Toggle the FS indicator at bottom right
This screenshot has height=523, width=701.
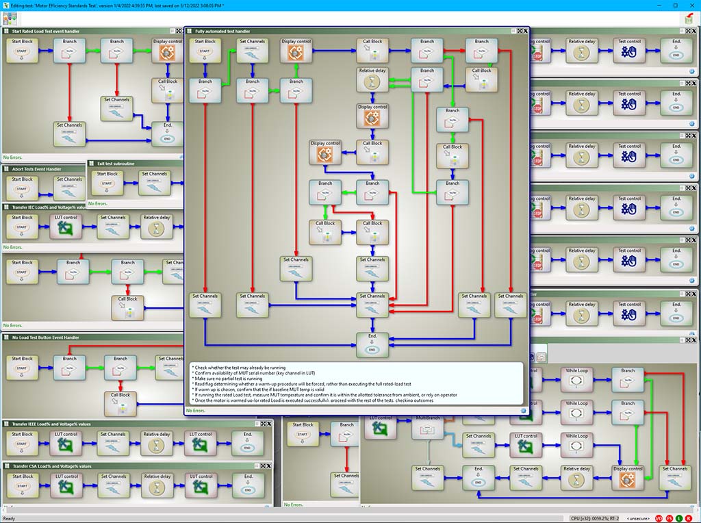pyautogui.click(x=670, y=518)
